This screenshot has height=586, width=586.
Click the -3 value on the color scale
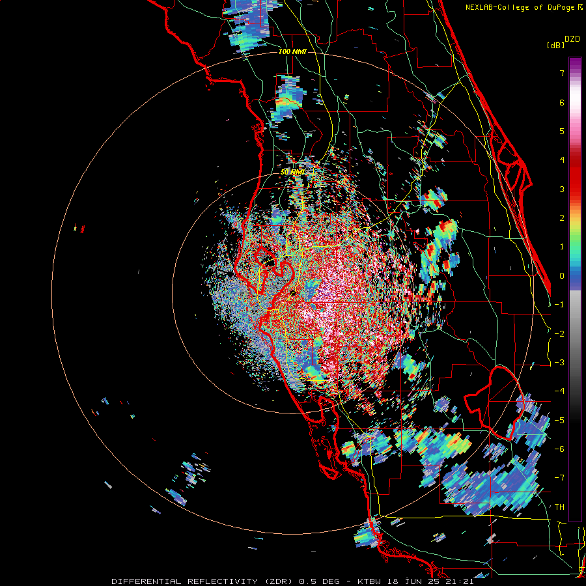(559, 363)
